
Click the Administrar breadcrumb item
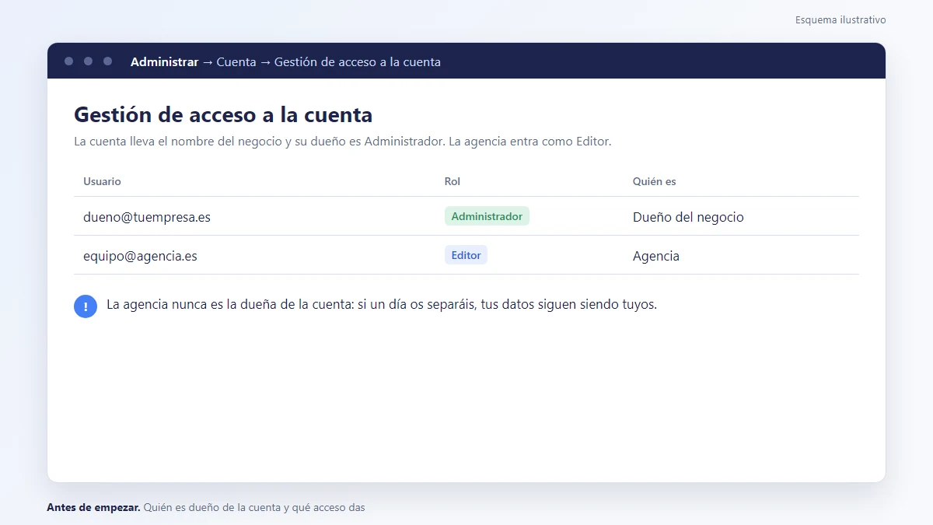click(164, 61)
